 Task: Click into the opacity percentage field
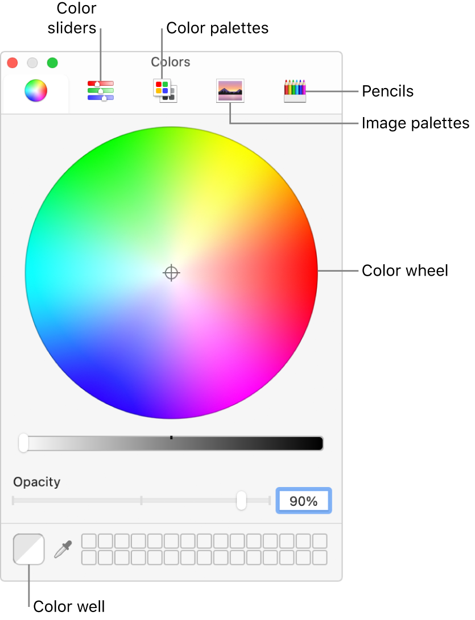pyautogui.click(x=304, y=501)
